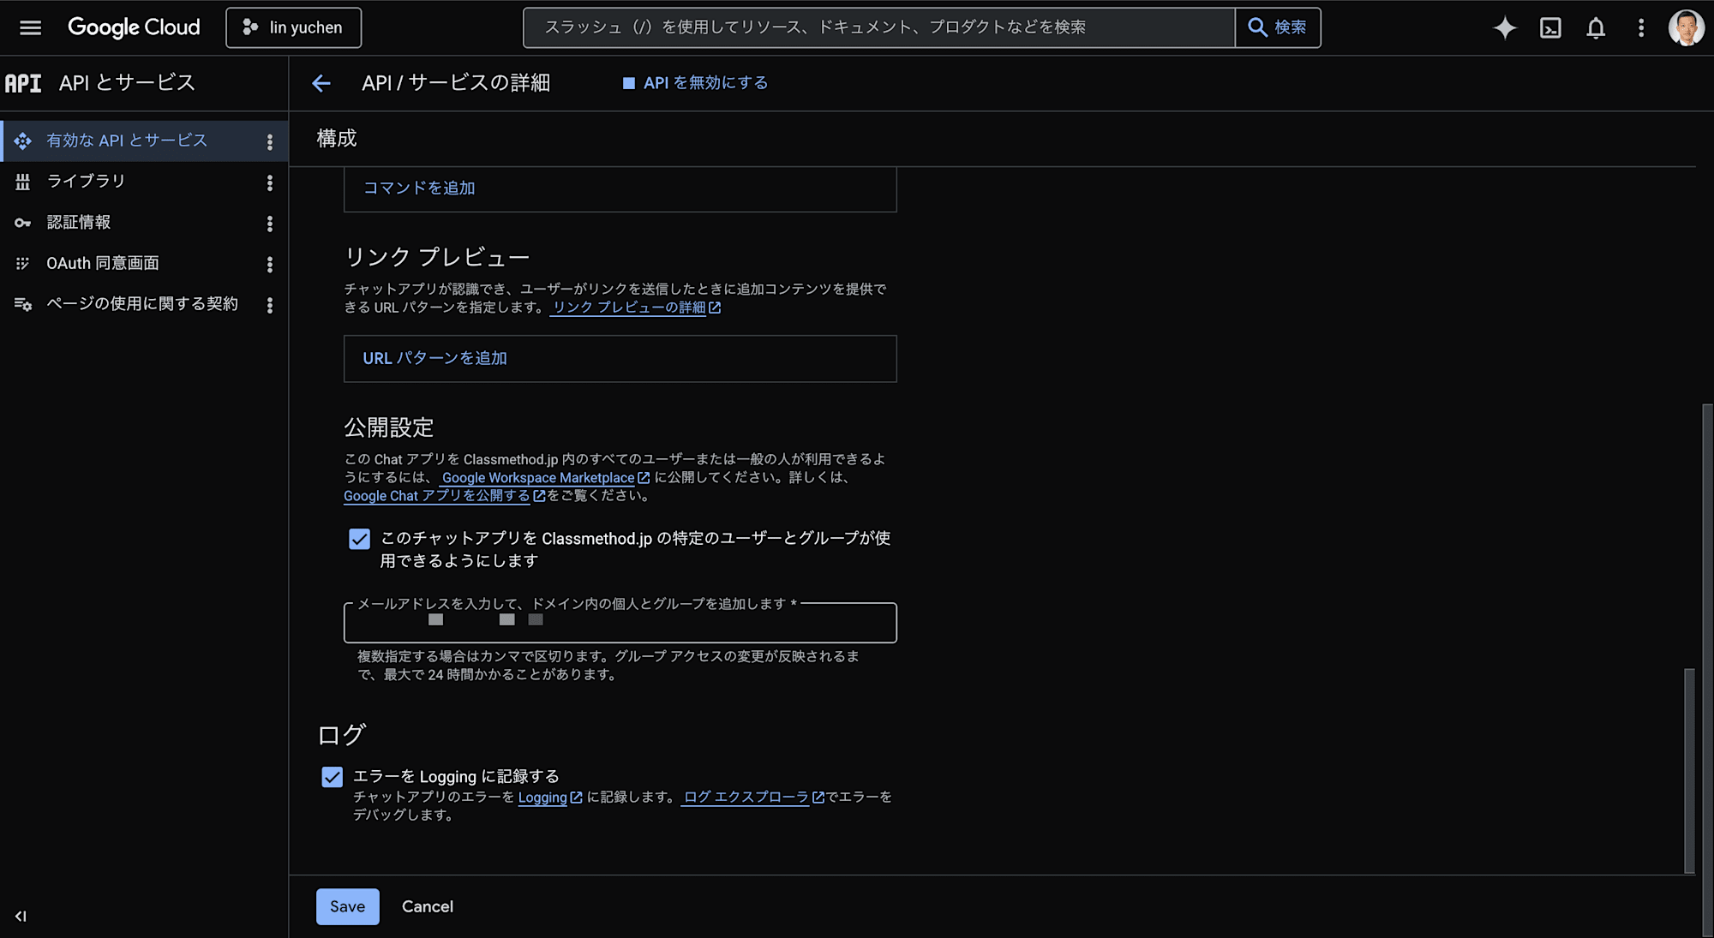Click the ライブラリ grid icon
This screenshot has width=1714, height=938.
(22, 182)
